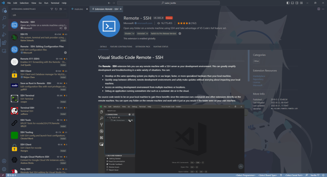
Task: Open the Source Control view
Action: (4, 27)
